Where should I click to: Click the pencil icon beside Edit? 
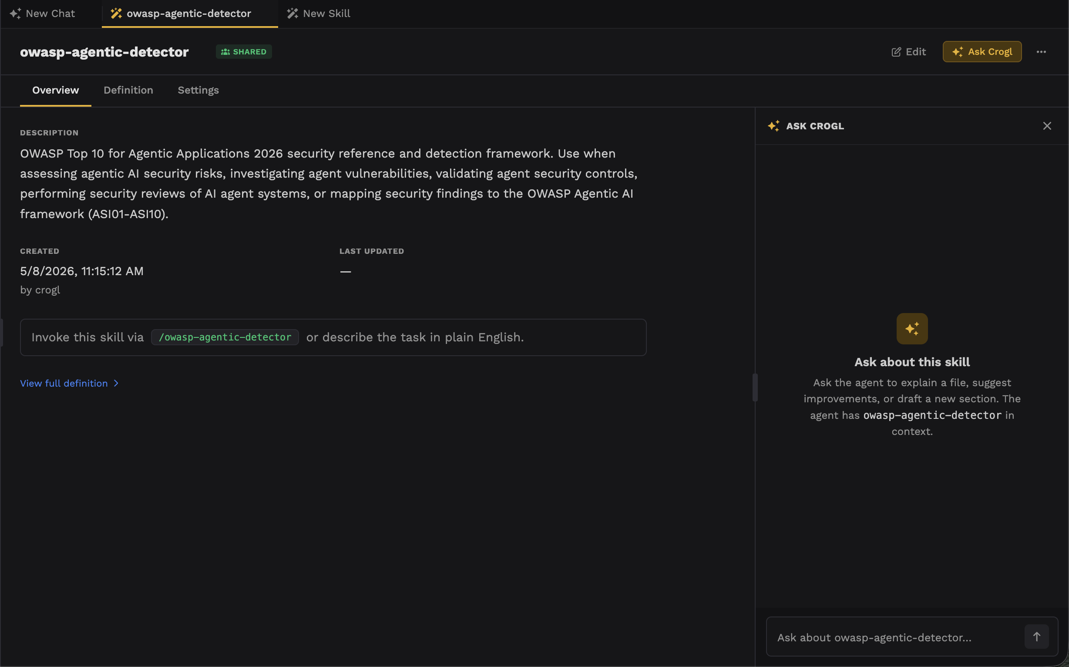tap(896, 52)
